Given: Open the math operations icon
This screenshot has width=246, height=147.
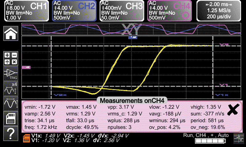Looking at the screenshot, I should (10, 58).
